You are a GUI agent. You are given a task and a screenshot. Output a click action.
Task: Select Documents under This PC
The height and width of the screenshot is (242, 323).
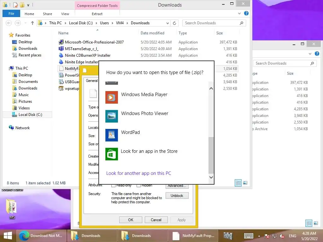(28, 82)
